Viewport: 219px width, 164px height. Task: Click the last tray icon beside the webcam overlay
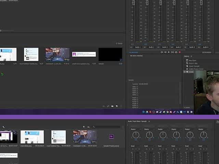point(192,112)
